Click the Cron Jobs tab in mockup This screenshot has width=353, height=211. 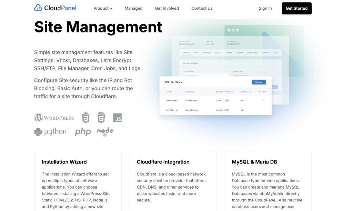tap(265, 53)
